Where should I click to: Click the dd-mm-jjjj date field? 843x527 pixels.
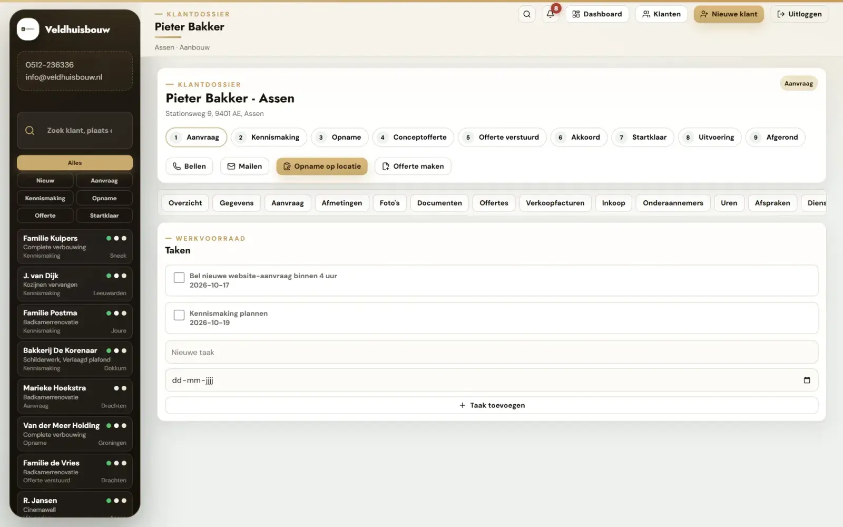pyautogui.click(x=492, y=380)
